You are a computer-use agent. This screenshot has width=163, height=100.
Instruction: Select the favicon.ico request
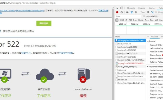point(130,80)
